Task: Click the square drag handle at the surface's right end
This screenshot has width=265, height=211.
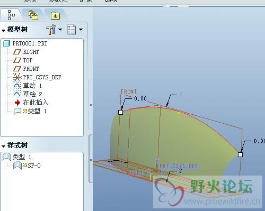Action: (240, 154)
